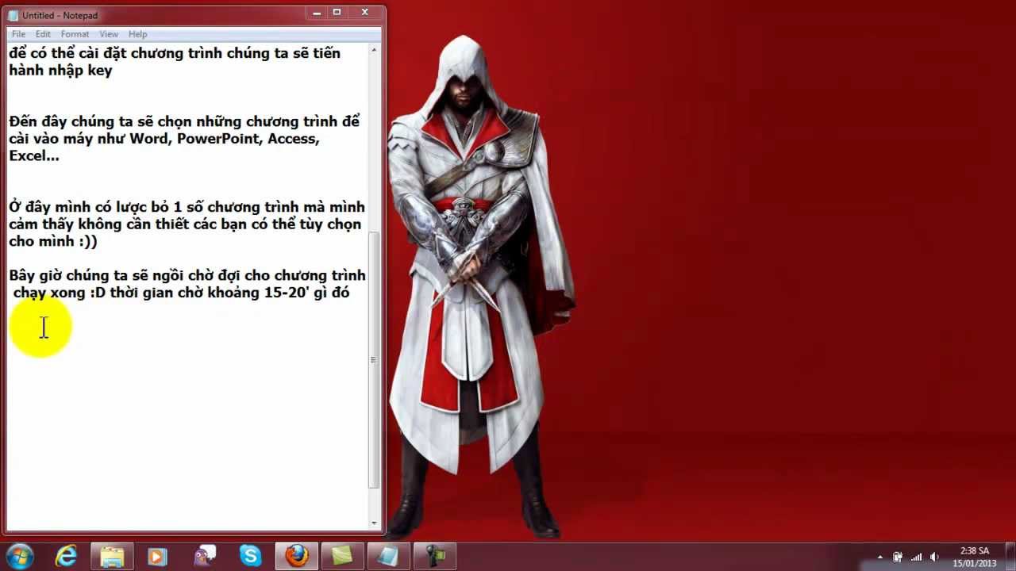This screenshot has height=571, width=1016.
Task: Close the Untitled - Notepad window
Action: (365, 12)
